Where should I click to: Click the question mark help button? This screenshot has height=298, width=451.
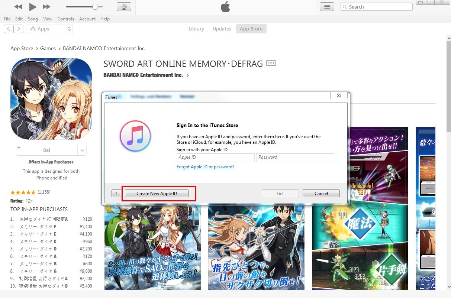[116, 193]
